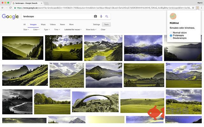Click Clear to reset filters
Viewport: 204px width, 127px height.
pos(103,30)
